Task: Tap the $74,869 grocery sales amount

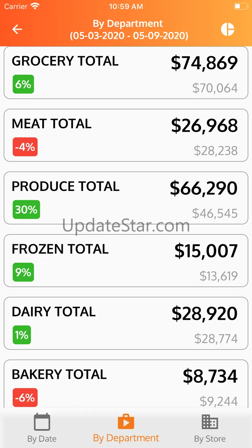Action: coord(204,63)
